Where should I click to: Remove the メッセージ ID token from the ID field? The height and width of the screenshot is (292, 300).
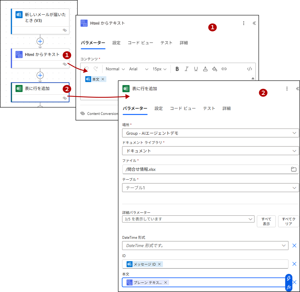tap(159, 264)
